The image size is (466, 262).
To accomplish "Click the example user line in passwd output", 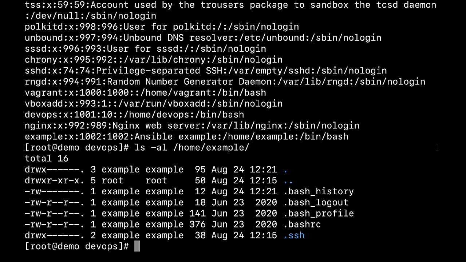I will click(x=186, y=136).
